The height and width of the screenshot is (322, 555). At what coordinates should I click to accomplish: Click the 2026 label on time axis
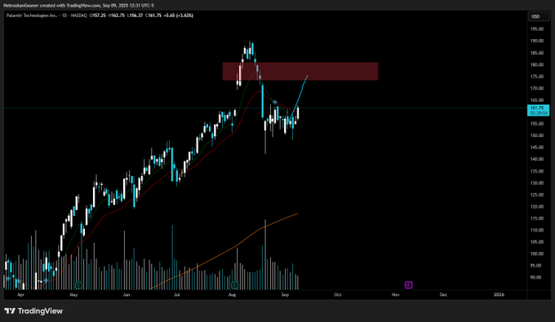point(499,295)
